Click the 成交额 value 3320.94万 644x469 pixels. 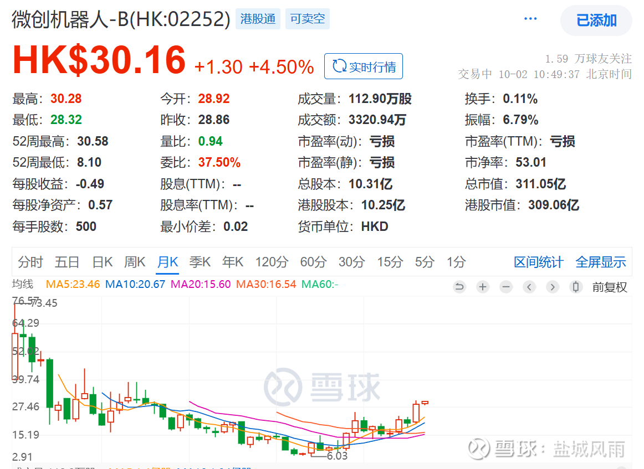coord(377,120)
